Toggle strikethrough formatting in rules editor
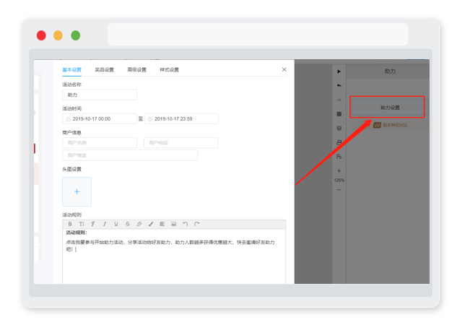 point(128,224)
